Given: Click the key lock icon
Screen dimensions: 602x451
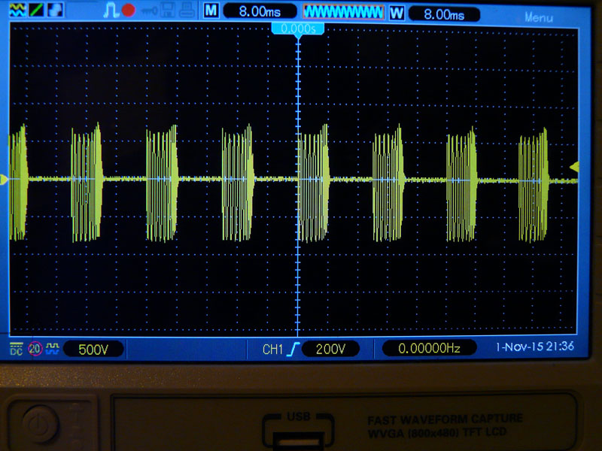Looking at the screenshot, I should [x=147, y=11].
